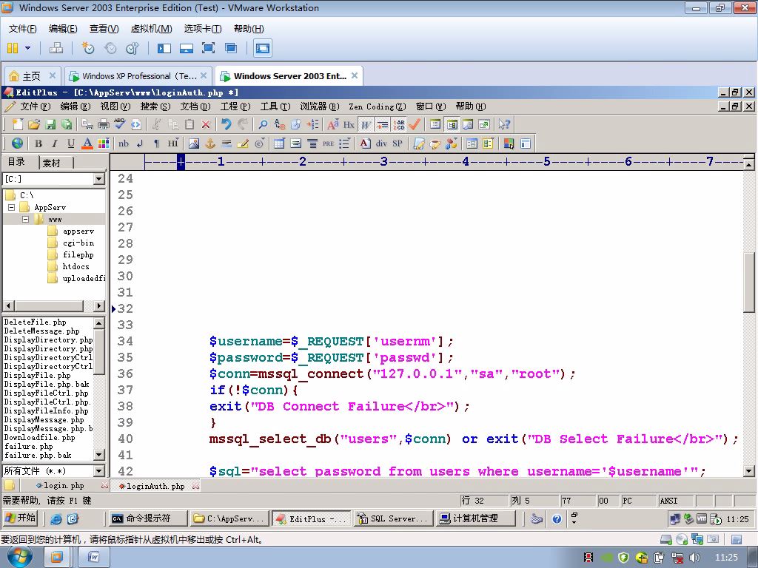The width and height of the screenshot is (758, 568).
Task: Print the document using printer icon
Action: pos(104,124)
